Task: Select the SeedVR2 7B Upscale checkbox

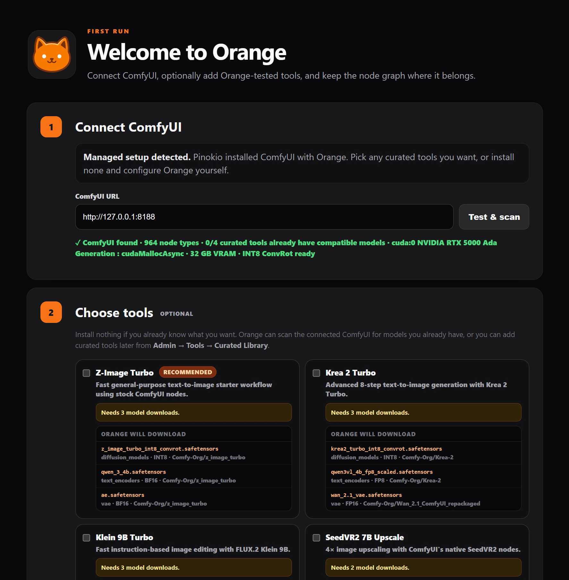Action: (316, 538)
